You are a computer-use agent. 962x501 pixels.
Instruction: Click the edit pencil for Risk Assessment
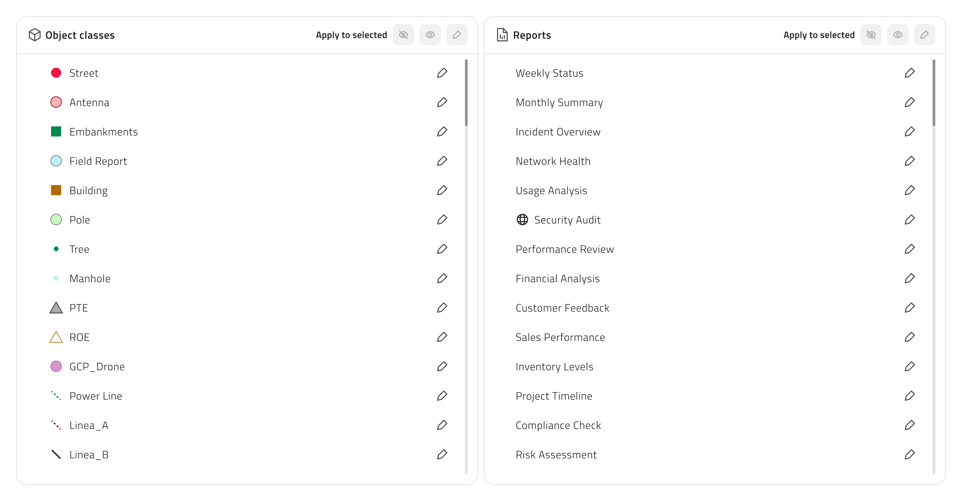pos(910,454)
